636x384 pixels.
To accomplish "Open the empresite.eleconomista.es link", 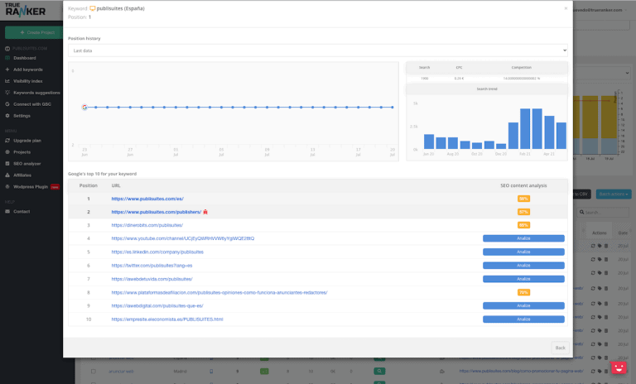I will pos(167,319).
